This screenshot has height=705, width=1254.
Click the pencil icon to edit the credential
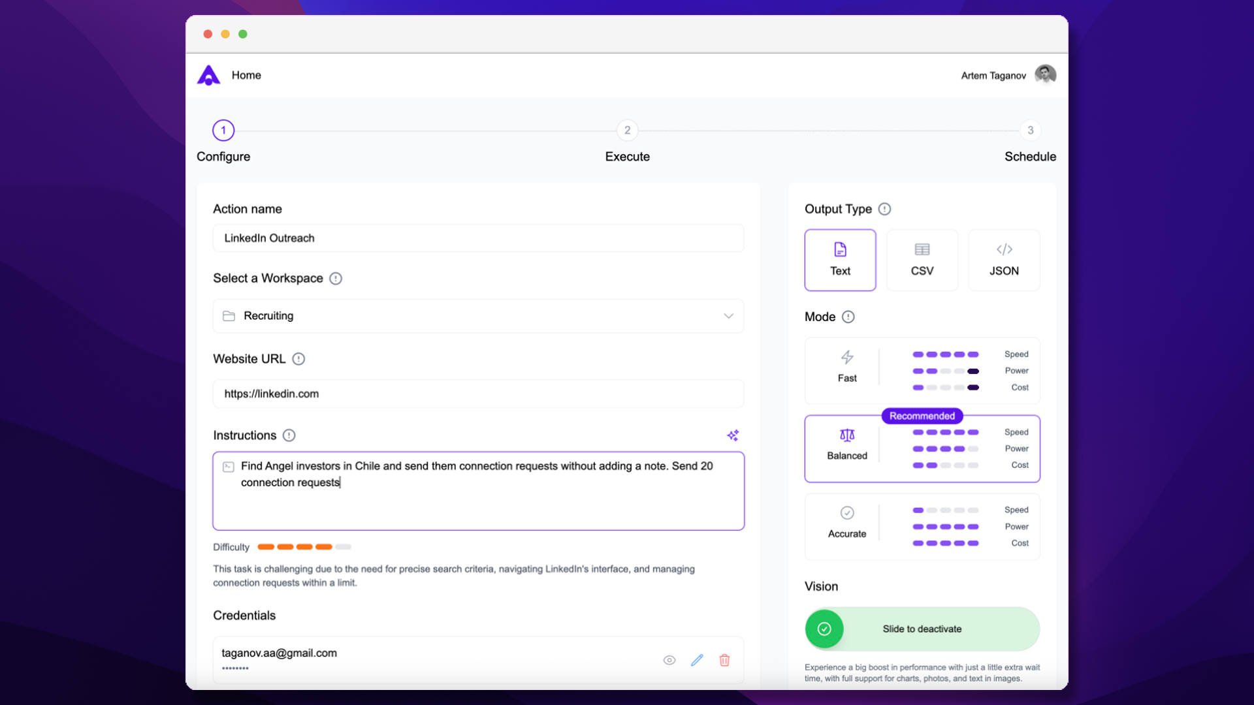point(697,660)
